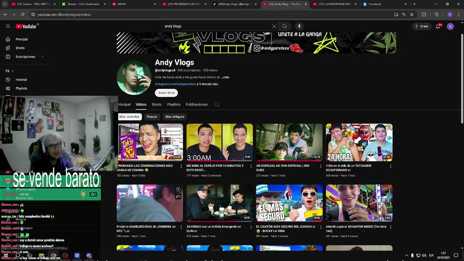464x261 pixels.
Task: Clear the search box with X
Action: [274, 26]
